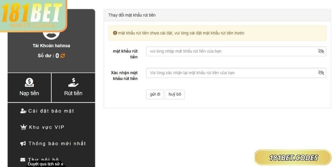The height and width of the screenshot is (167, 335).
Task: Click the internal mail envelope icon
Action: pyautogui.click(x=23, y=159)
